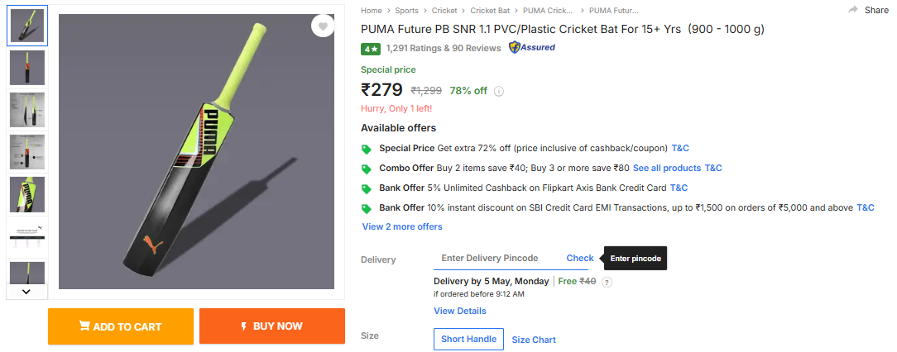Click the Flipkart Assured badge
Viewport: 897px width, 352px height.
tap(532, 48)
